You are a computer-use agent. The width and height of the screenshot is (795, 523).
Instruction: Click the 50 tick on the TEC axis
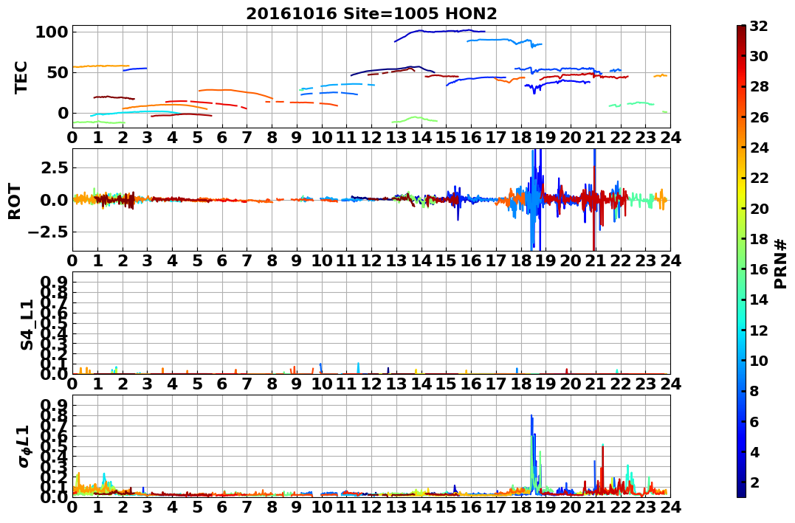pyautogui.click(x=57, y=72)
